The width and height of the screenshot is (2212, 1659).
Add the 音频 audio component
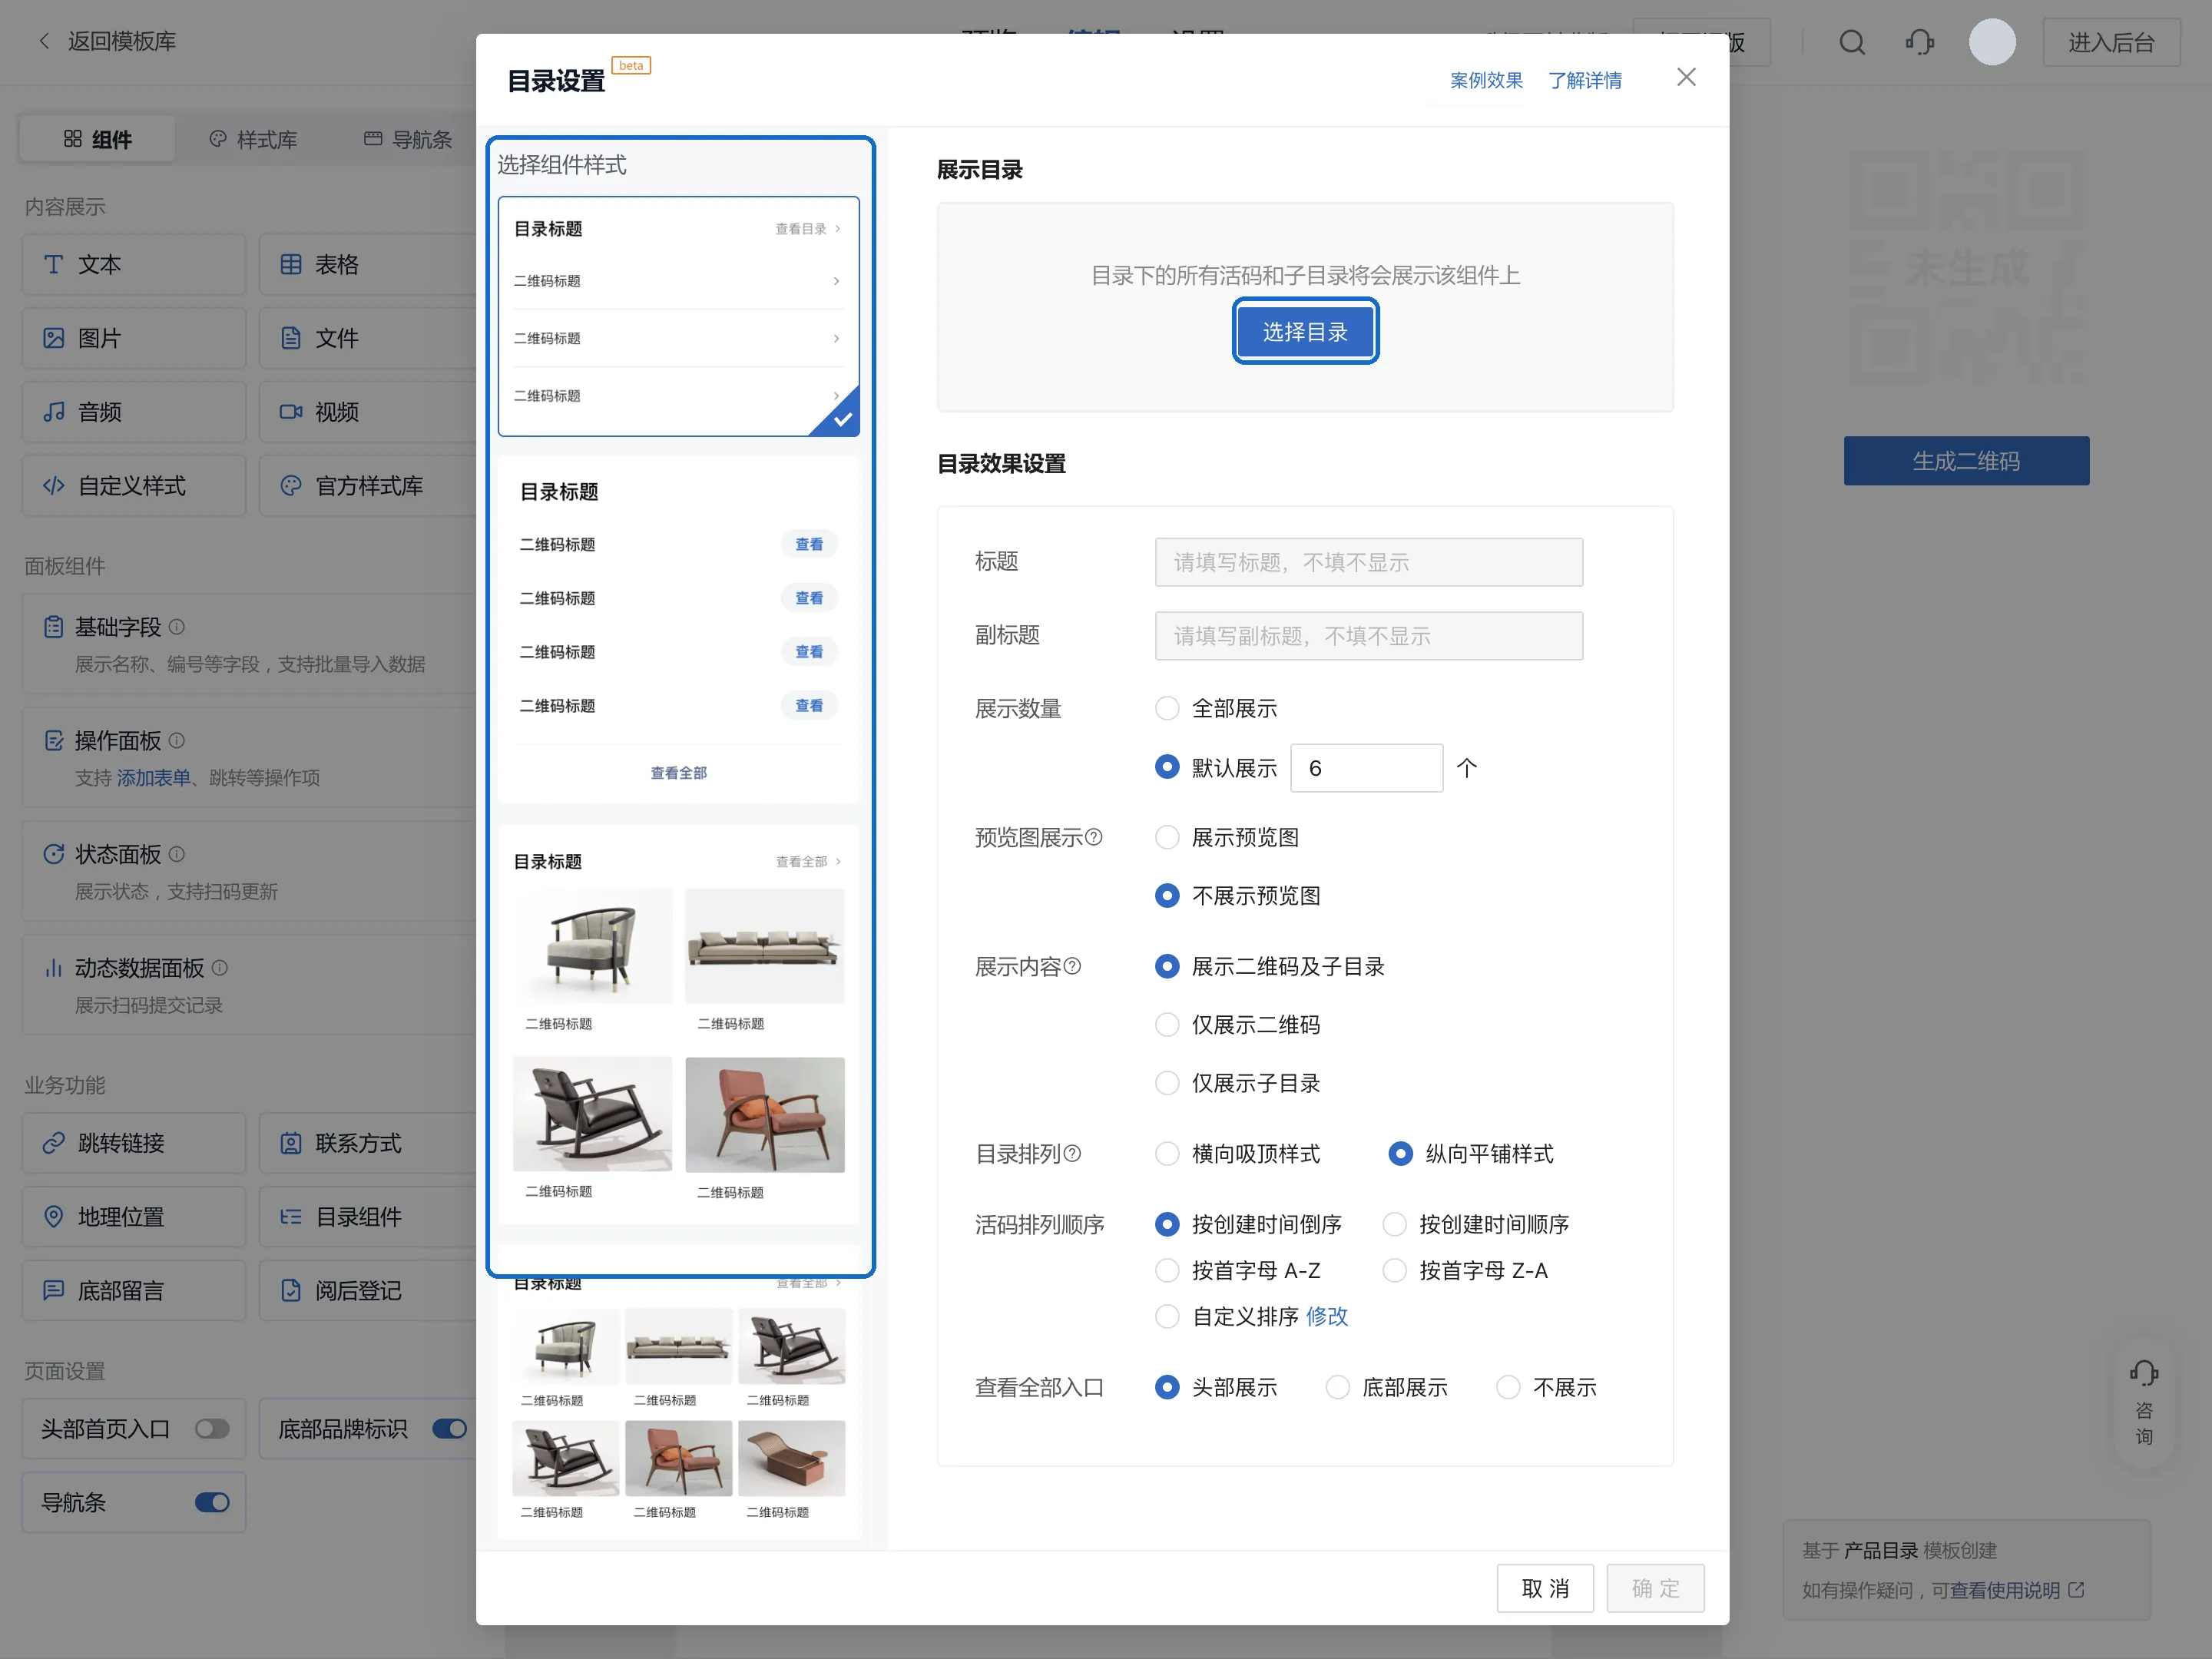tap(134, 412)
